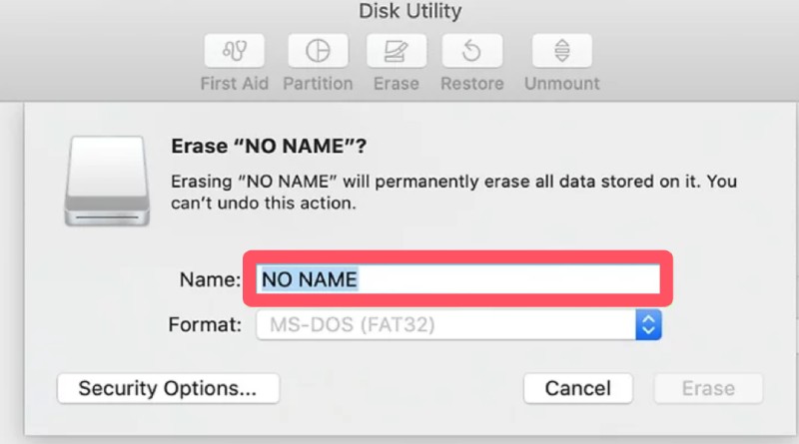The width and height of the screenshot is (799, 444).
Task: Click the external disk drive image
Action: coord(107,181)
